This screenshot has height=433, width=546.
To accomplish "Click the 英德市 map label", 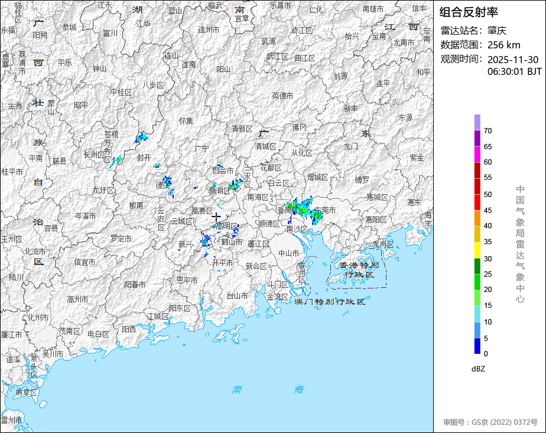I will pyautogui.click(x=282, y=95).
